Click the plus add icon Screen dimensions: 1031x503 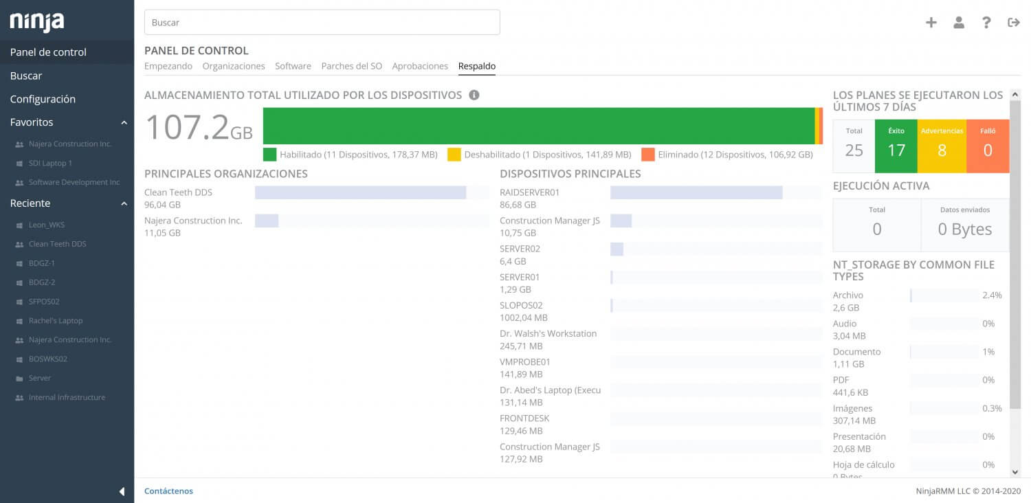pyautogui.click(x=931, y=23)
